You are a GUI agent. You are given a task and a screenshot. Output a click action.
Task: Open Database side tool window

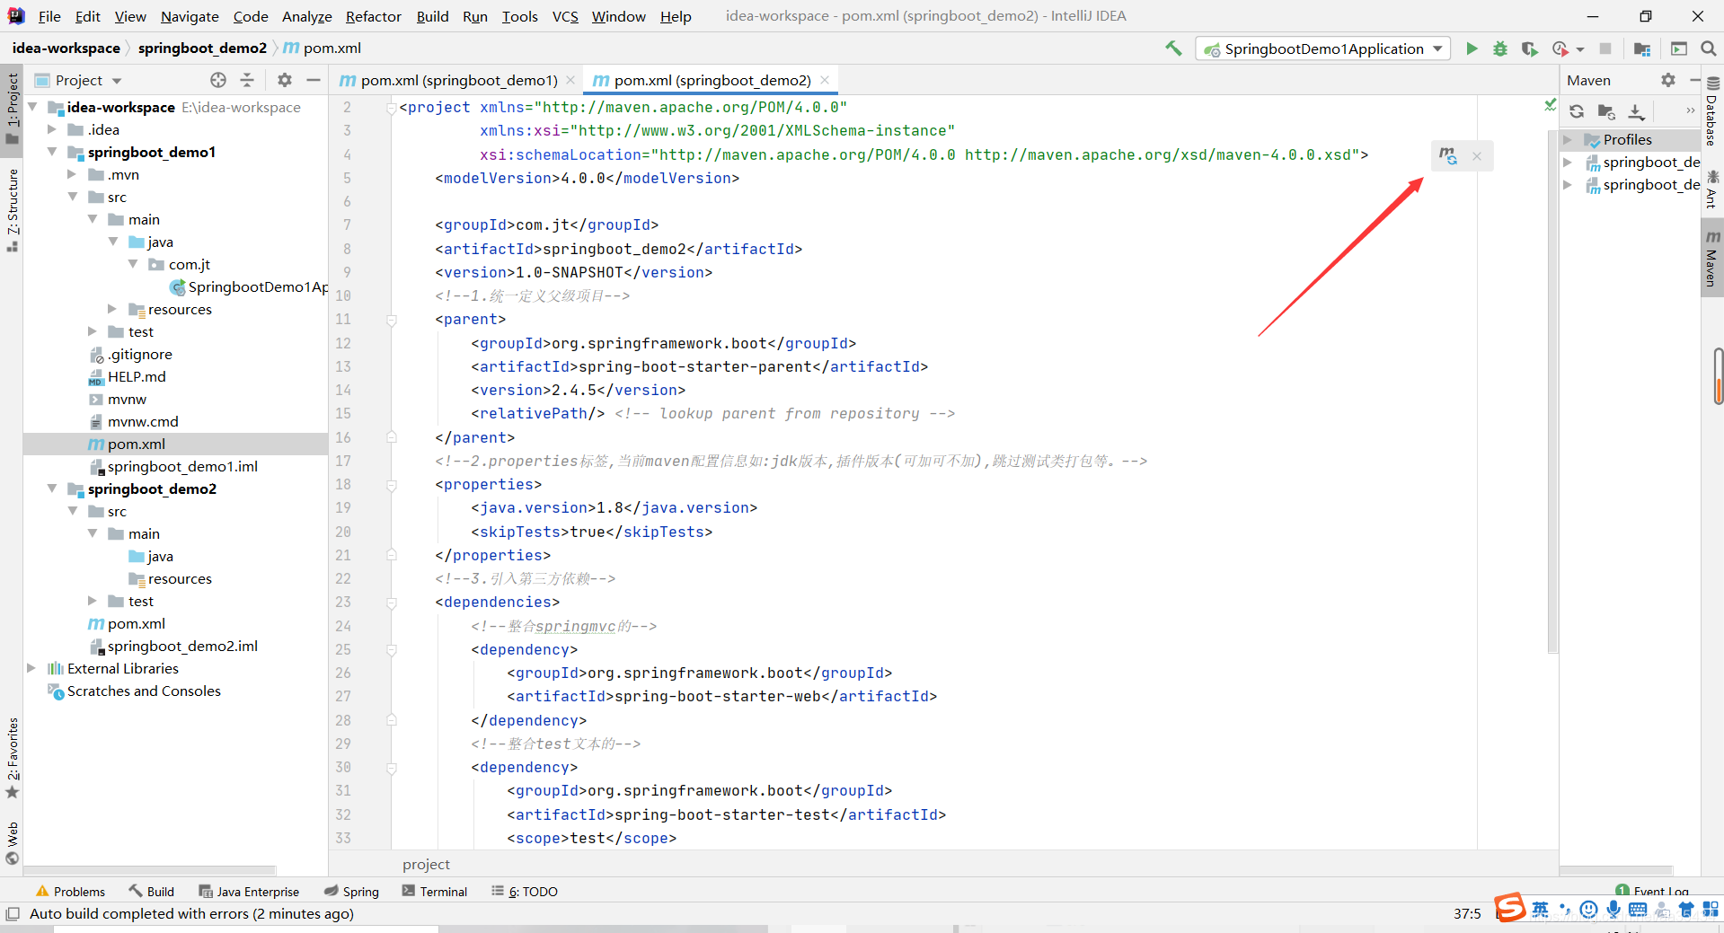pos(1712,110)
